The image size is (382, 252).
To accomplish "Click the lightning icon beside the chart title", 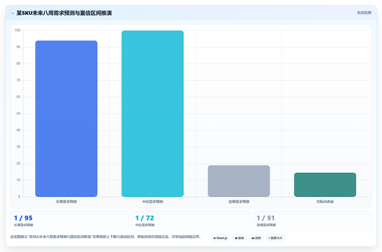I will coord(12,13).
